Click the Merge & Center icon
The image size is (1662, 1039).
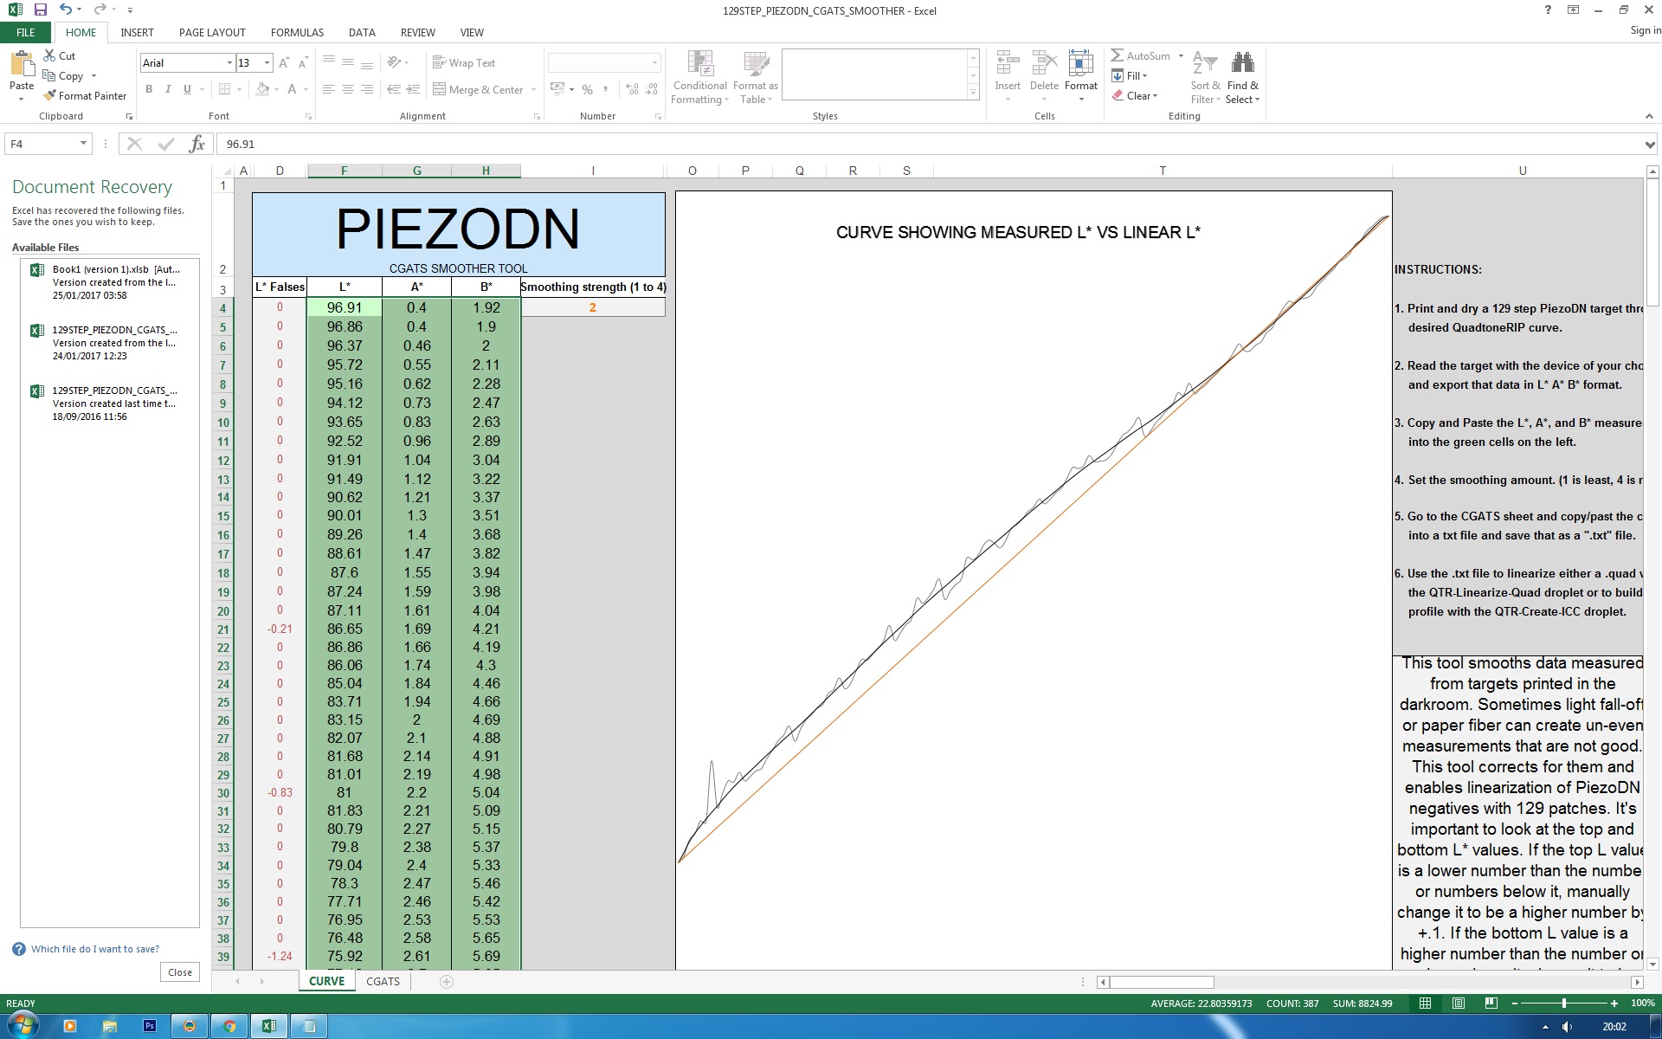tap(440, 89)
